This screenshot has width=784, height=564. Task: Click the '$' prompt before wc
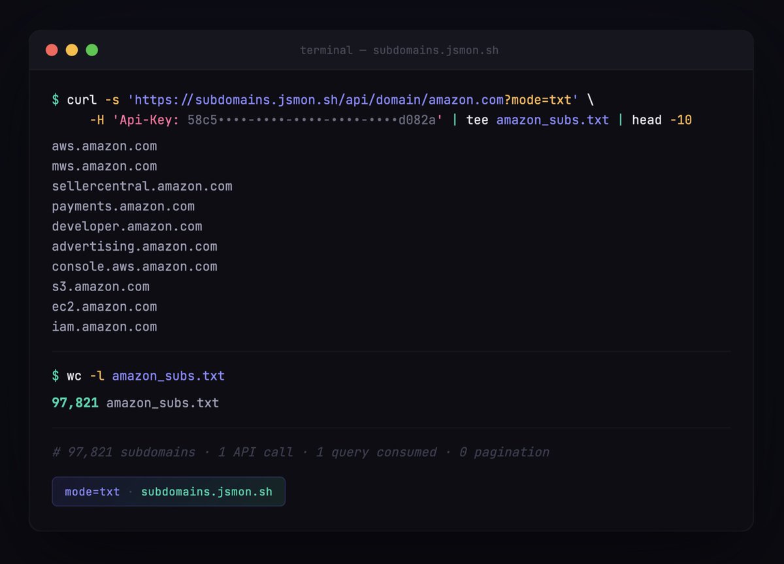(56, 376)
